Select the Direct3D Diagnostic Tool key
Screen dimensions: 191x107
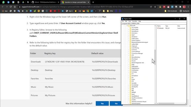coord(138,63)
